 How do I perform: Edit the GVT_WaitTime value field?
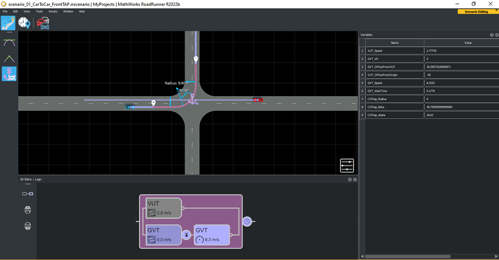[460, 90]
